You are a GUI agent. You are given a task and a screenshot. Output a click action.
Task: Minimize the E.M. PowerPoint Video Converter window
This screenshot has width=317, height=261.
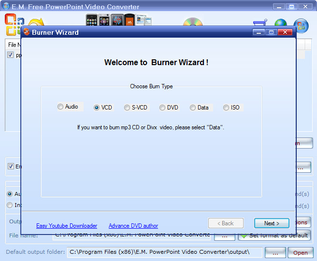pos(279,7)
